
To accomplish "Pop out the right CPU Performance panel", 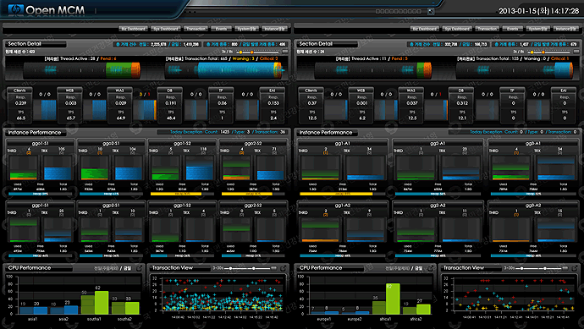I will (x=430, y=268).
